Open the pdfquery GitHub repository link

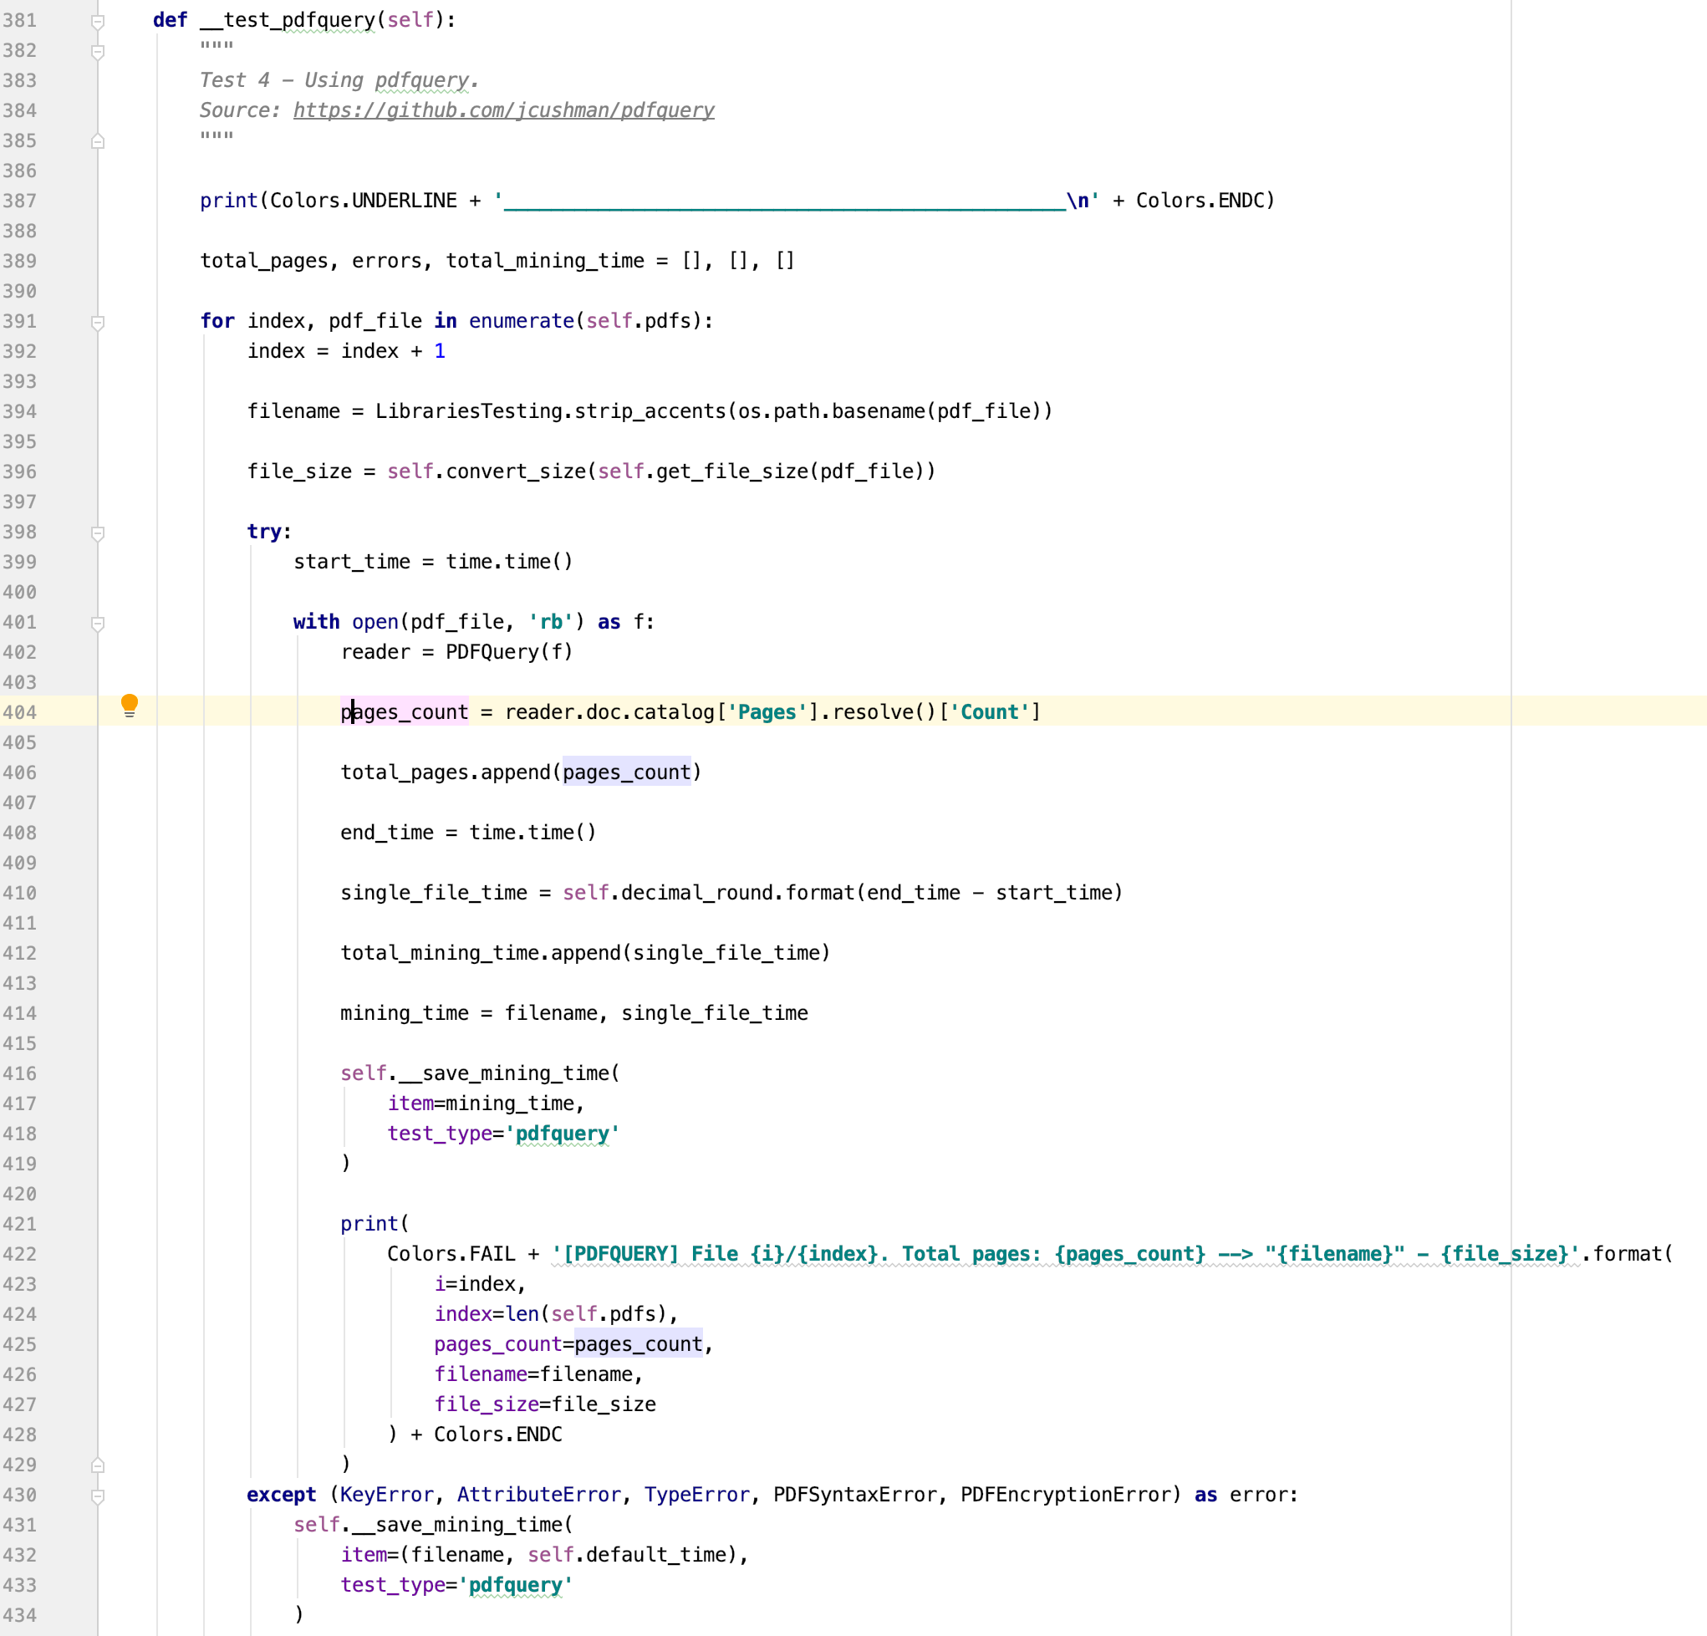[503, 110]
